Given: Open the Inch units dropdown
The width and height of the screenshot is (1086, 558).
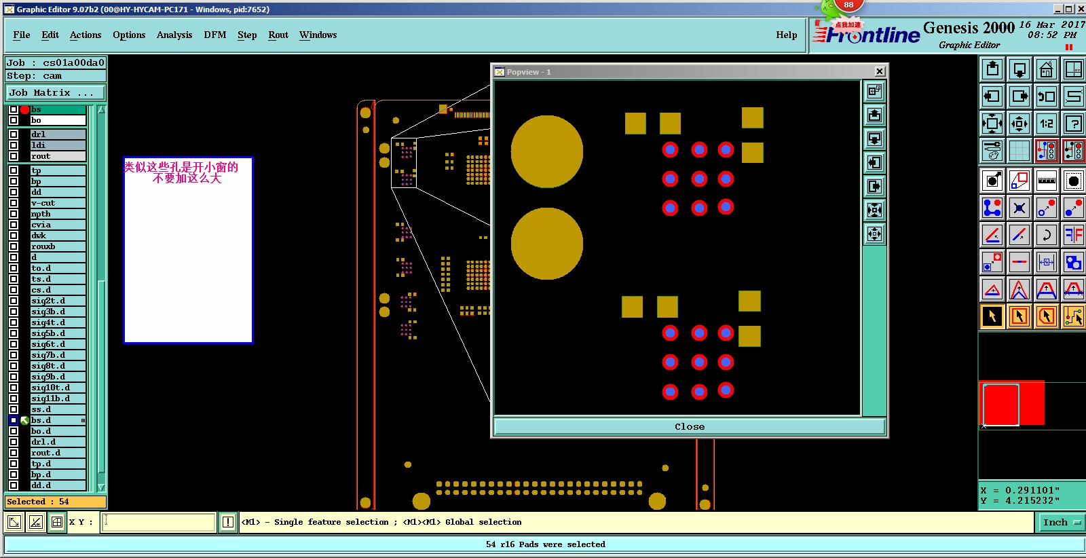Looking at the screenshot, I should tap(1062, 522).
